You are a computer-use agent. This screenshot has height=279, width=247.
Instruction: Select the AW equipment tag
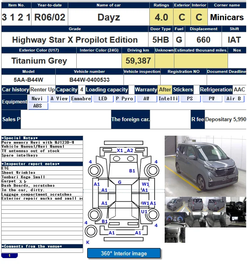tap(147, 99)
